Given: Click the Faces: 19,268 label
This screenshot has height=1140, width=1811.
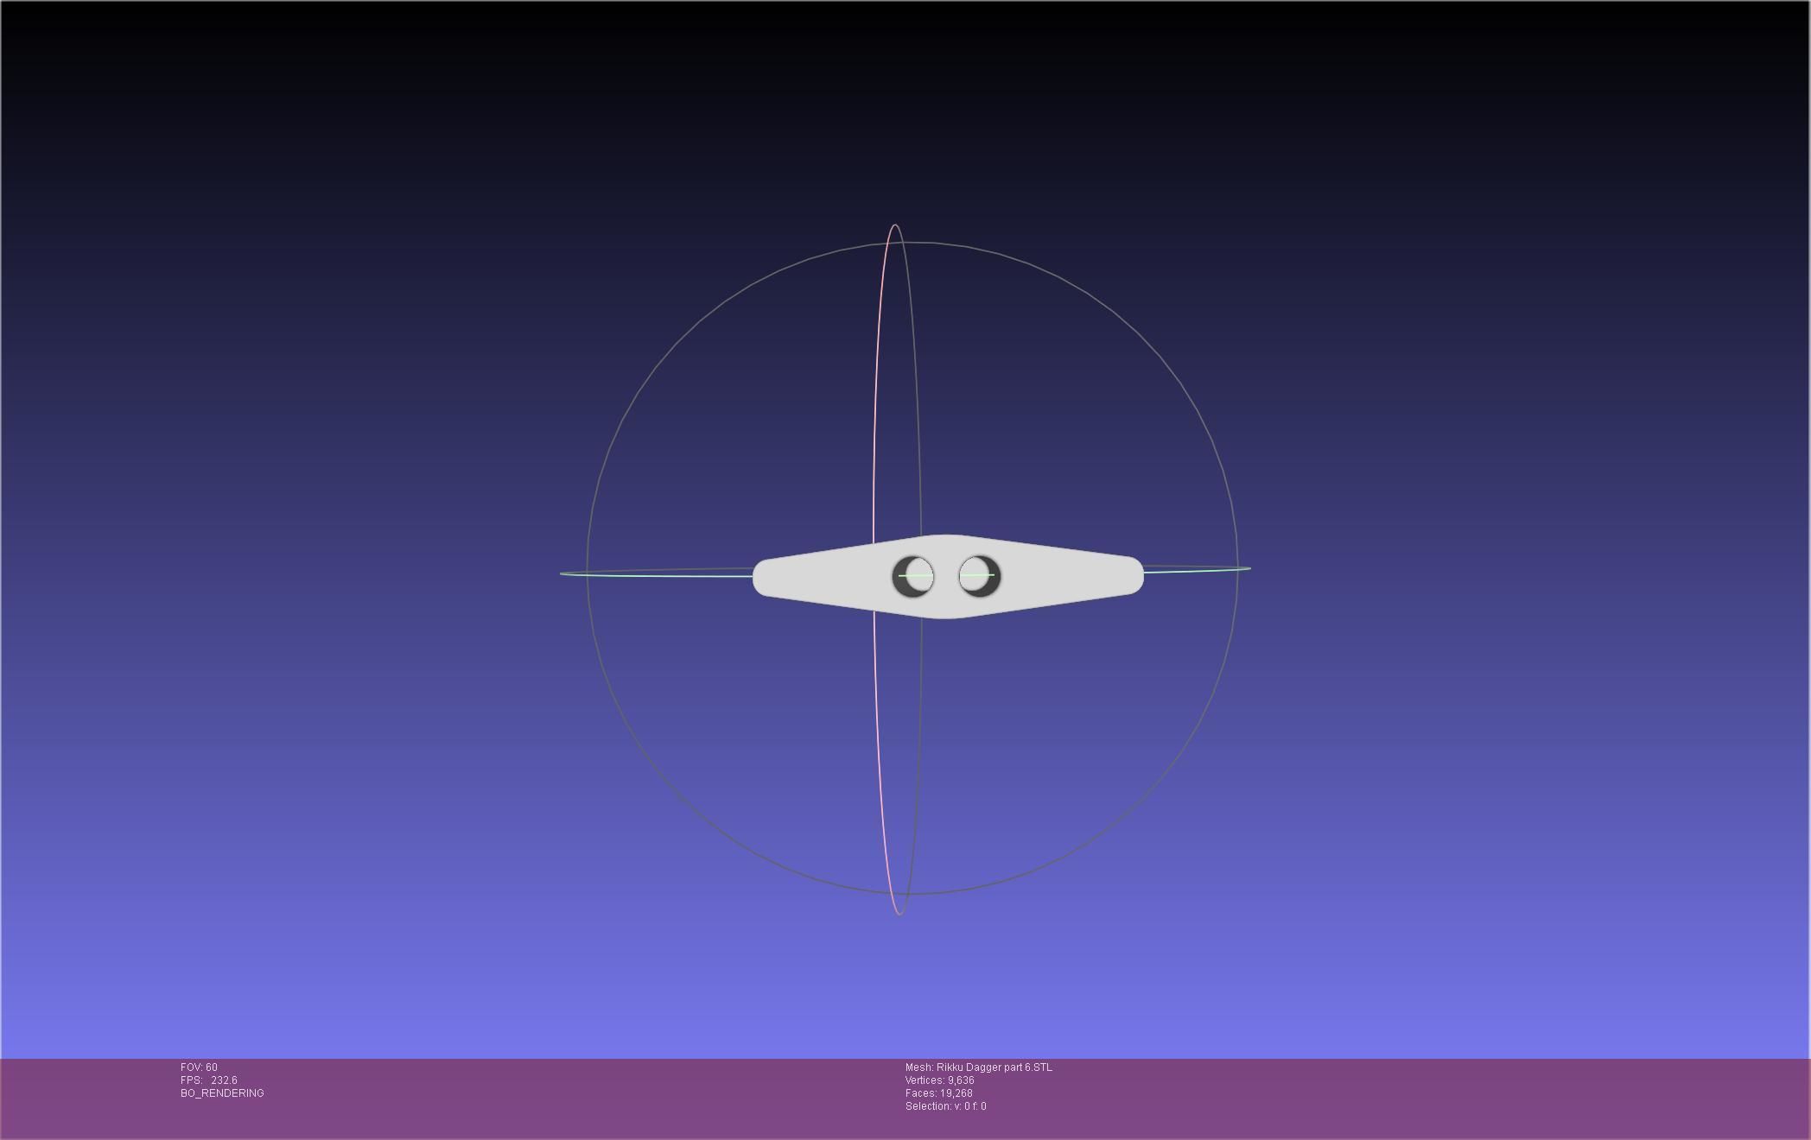Looking at the screenshot, I should click(x=938, y=1093).
